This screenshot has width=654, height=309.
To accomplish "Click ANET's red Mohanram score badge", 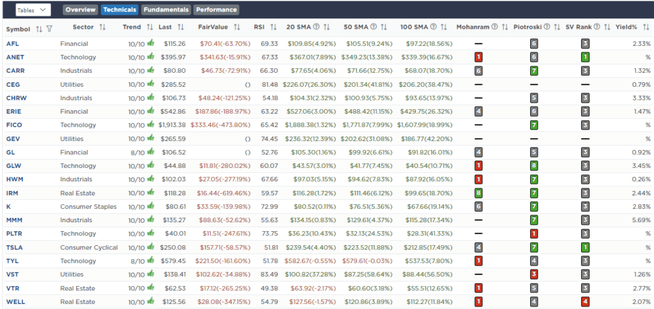I will point(478,57).
